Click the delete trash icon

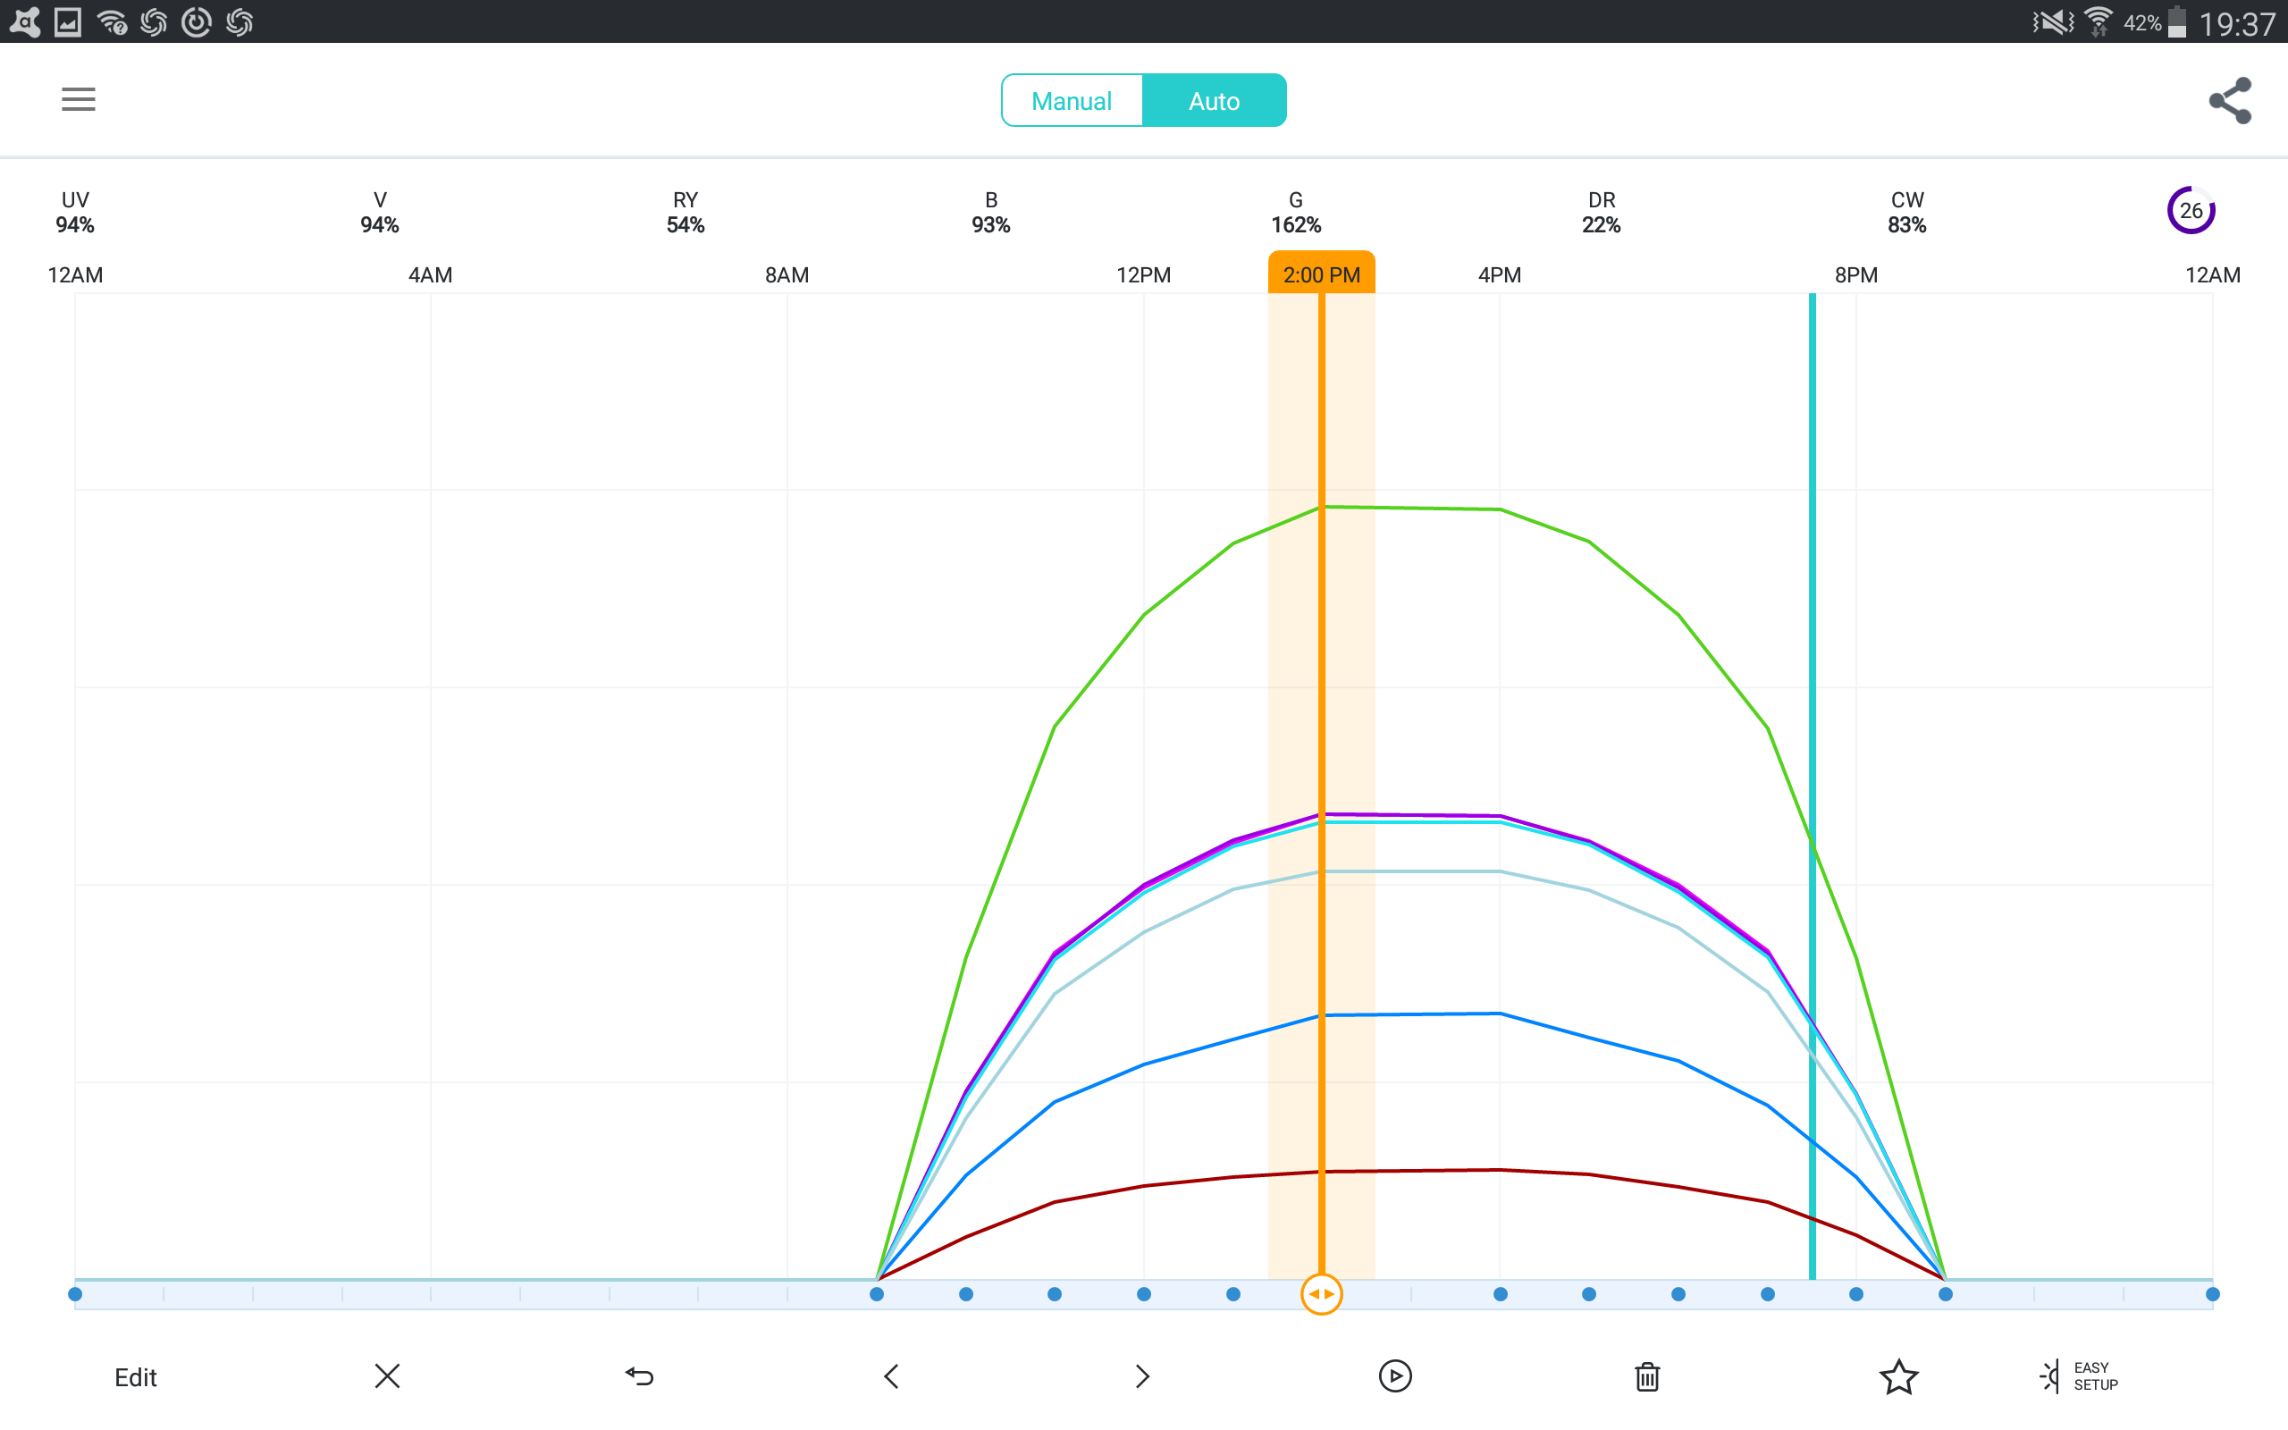pyautogui.click(x=1647, y=1376)
